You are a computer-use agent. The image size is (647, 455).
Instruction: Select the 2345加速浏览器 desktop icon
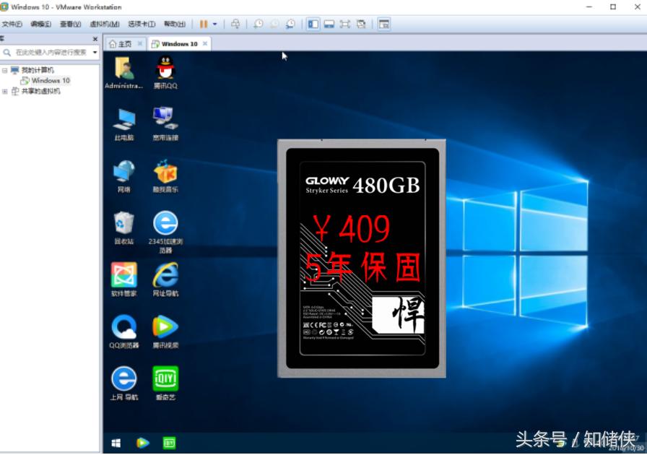pyautogui.click(x=165, y=232)
